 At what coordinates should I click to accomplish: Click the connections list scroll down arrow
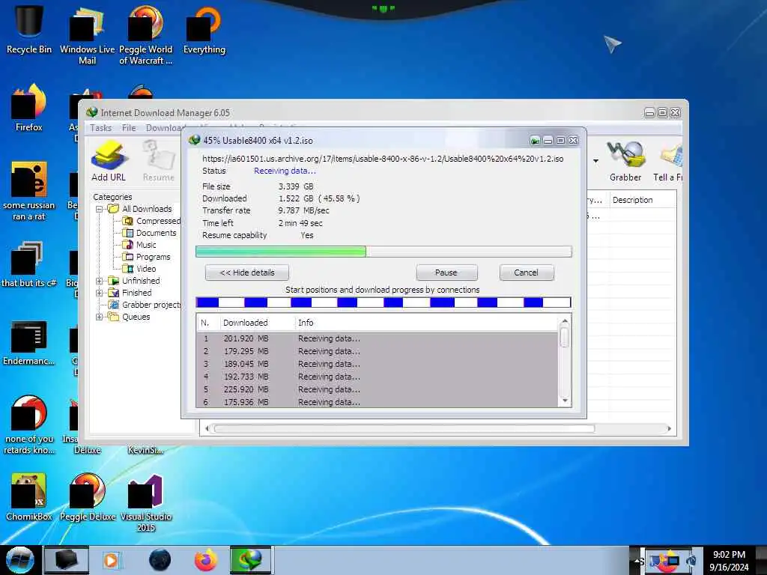(565, 401)
